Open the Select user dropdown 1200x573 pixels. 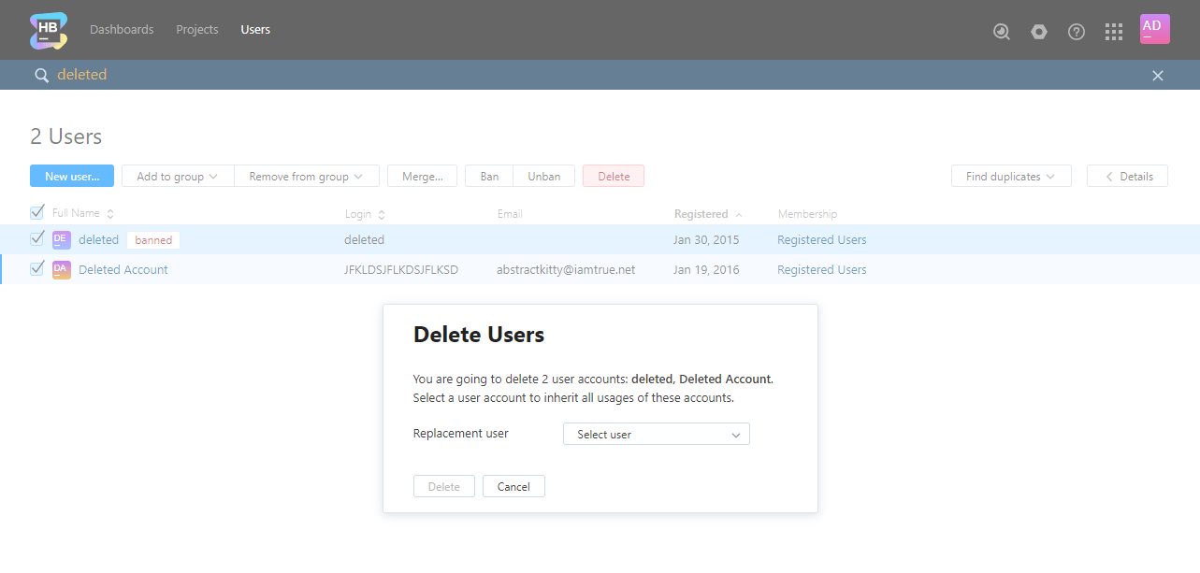655,434
